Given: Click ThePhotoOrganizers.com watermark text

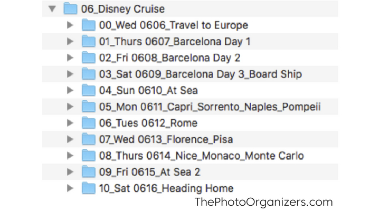Looking at the screenshot, I should (264, 202).
